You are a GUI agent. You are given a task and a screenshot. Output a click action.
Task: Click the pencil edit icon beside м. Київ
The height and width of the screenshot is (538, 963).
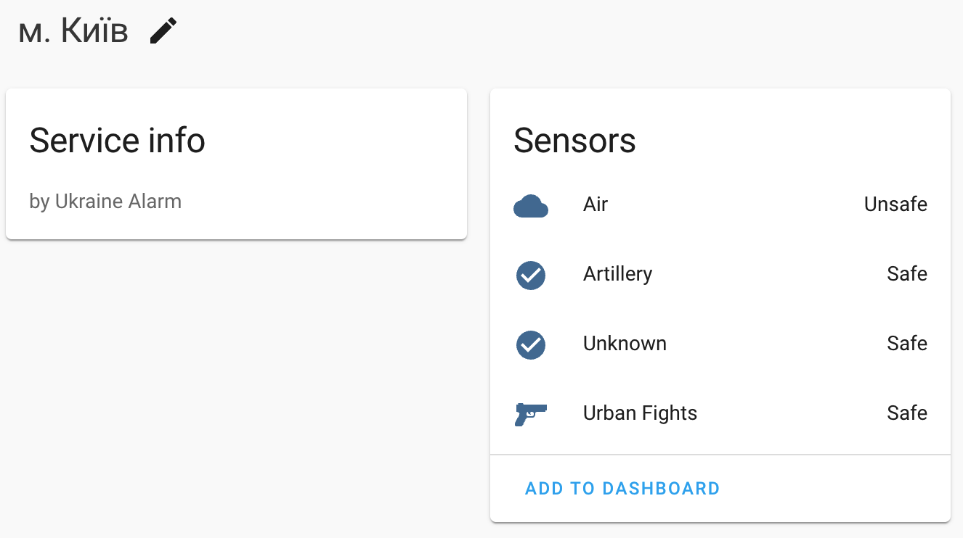[x=163, y=31]
